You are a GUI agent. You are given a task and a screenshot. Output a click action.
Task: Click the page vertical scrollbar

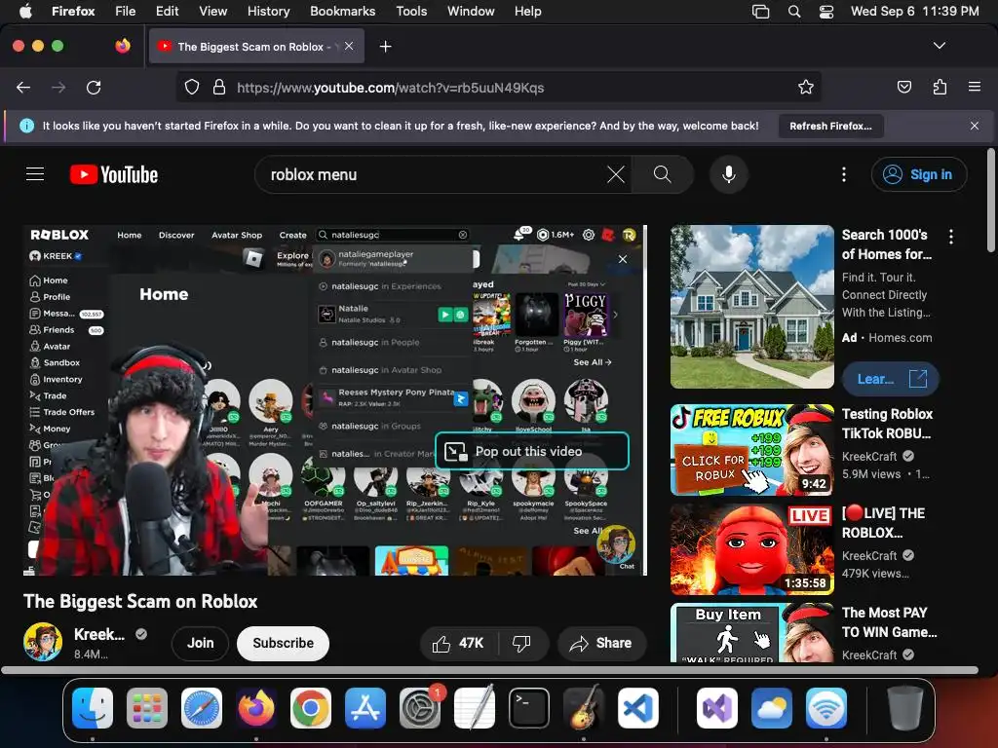pos(991,201)
